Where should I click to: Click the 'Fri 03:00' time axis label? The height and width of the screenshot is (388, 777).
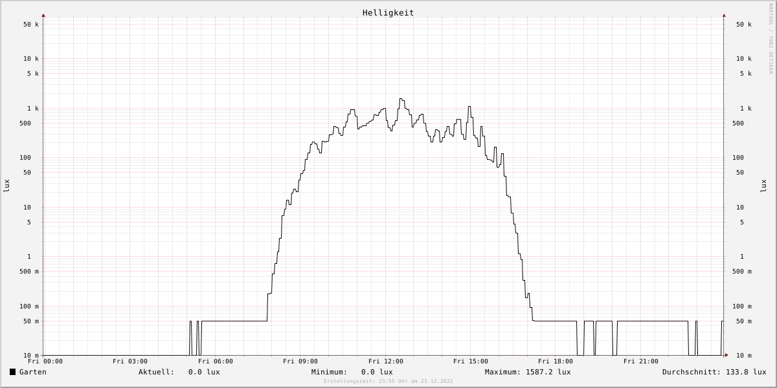[x=130, y=361]
